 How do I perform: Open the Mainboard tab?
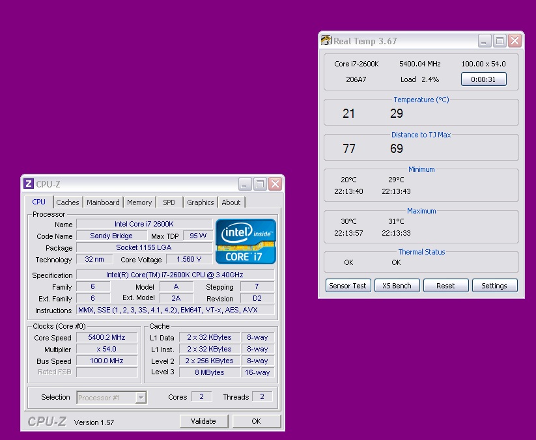tap(103, 202)
